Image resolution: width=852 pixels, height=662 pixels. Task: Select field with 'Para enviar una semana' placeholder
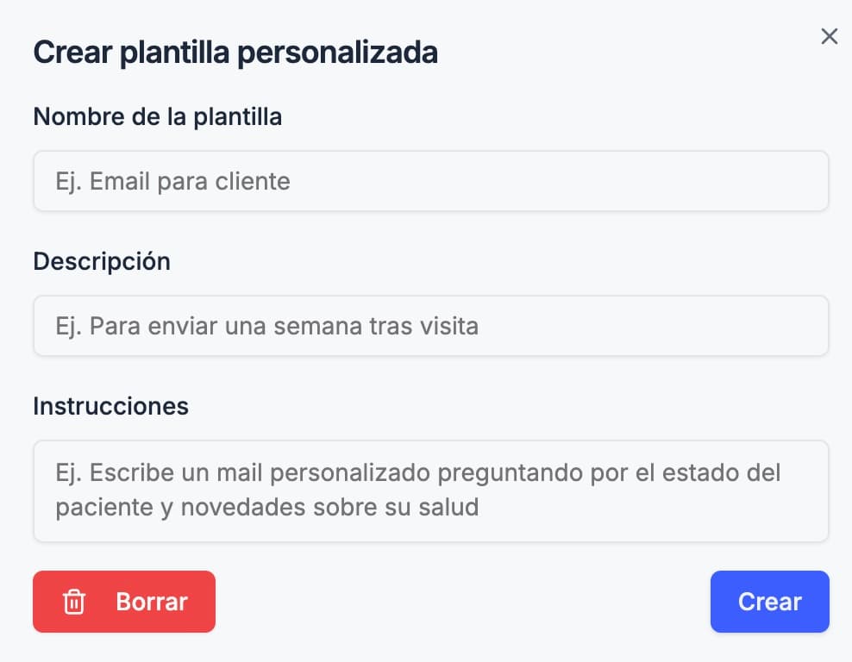click(x=430, y=326)
